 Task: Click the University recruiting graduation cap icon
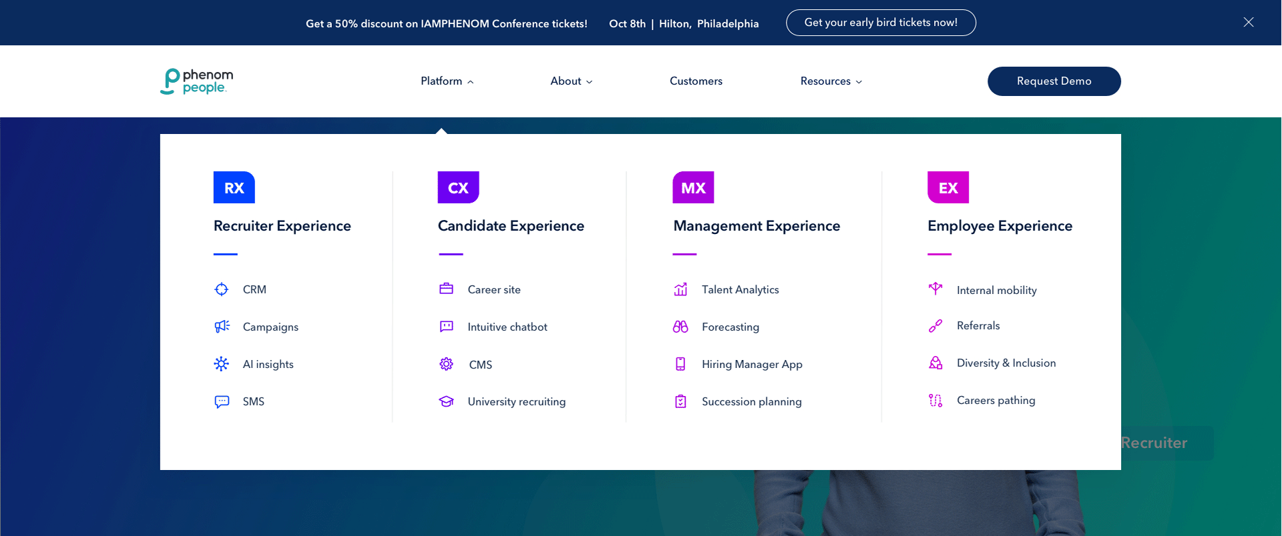(447, 401)
